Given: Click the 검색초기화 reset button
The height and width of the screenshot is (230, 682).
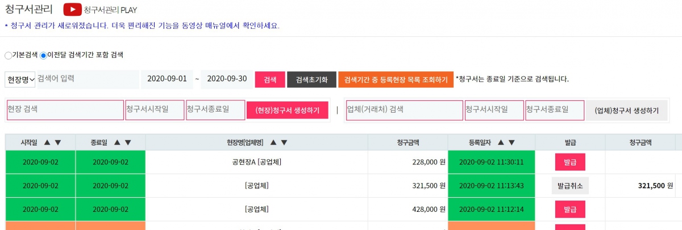Looking at the screenshot, I should click(311, 80).
